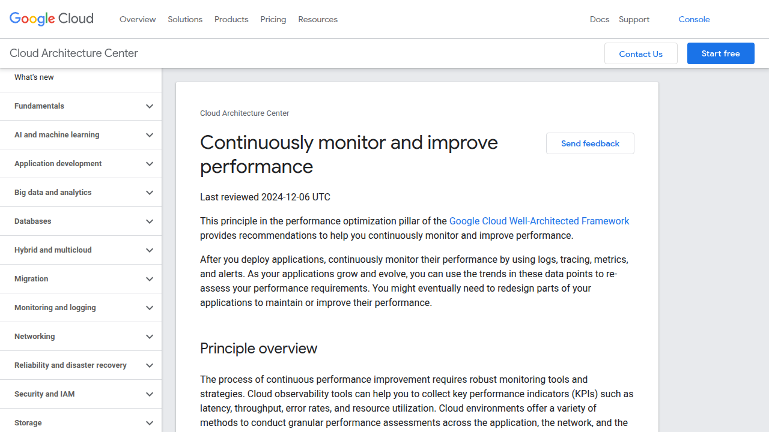Select the Hybrid and multicloud label
The height and width of the screenshot is (432, 769).
pos(53,250)
